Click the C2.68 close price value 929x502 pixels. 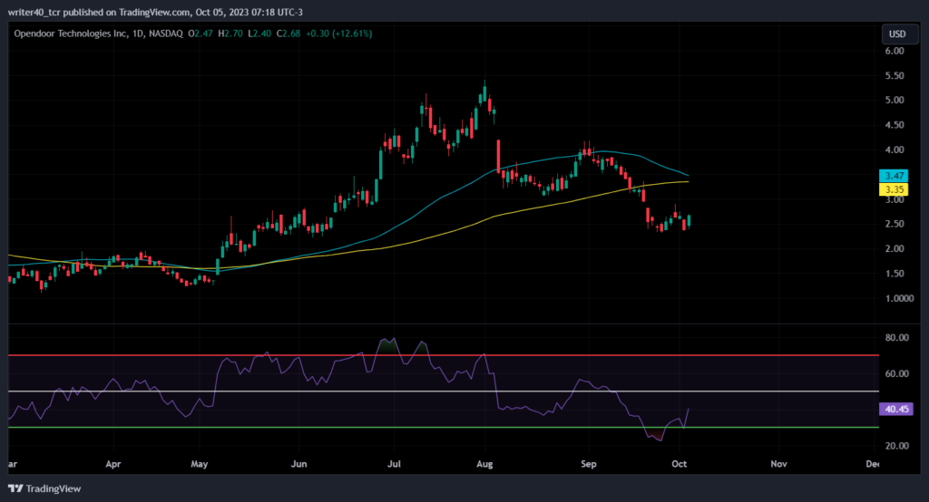coord(288,34)
